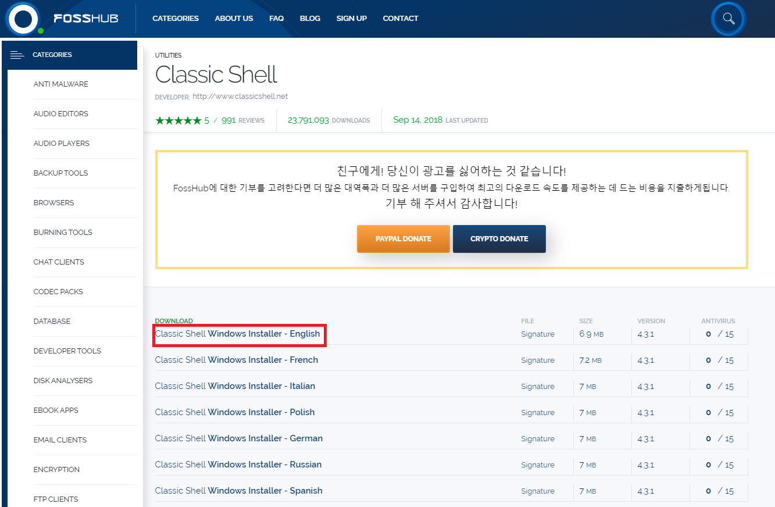
Task: Click the 6.9 MB size value
Action: coord(591,334)
